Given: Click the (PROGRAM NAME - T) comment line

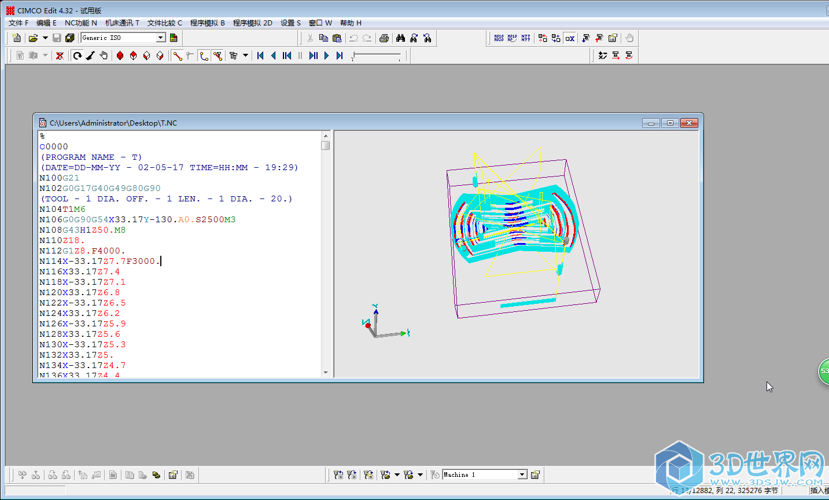Looking at the screenshot, I should point(91,157).
